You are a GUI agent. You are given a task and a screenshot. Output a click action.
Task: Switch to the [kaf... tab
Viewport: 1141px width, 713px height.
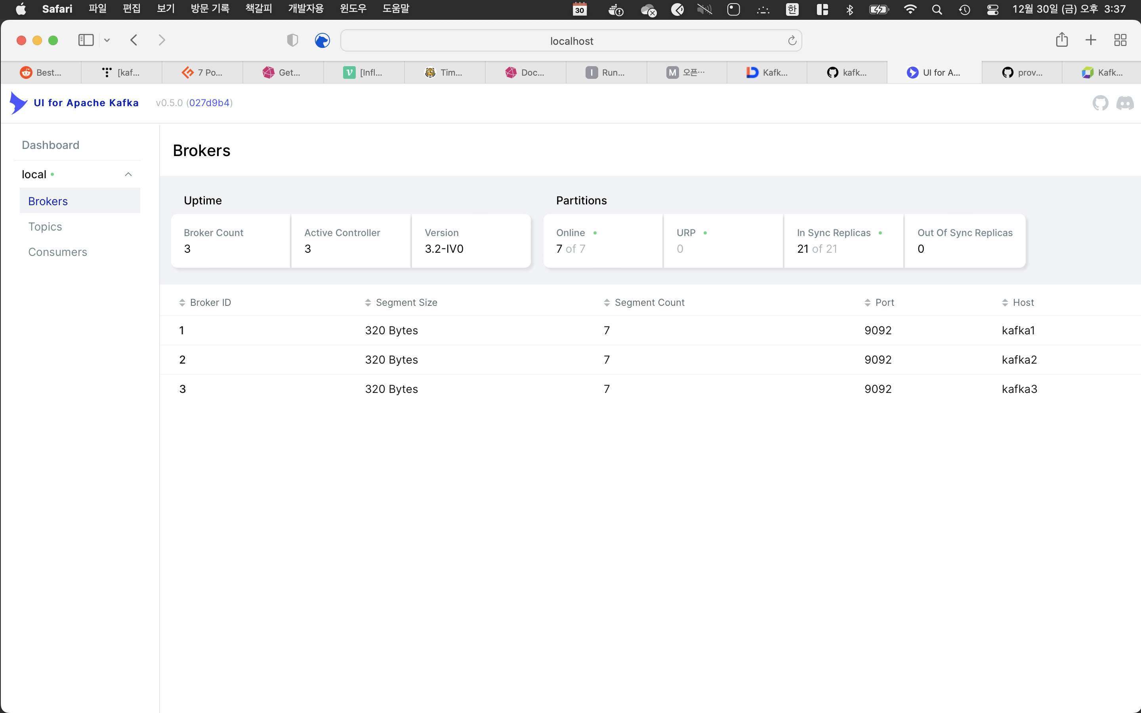click(122, 72)
